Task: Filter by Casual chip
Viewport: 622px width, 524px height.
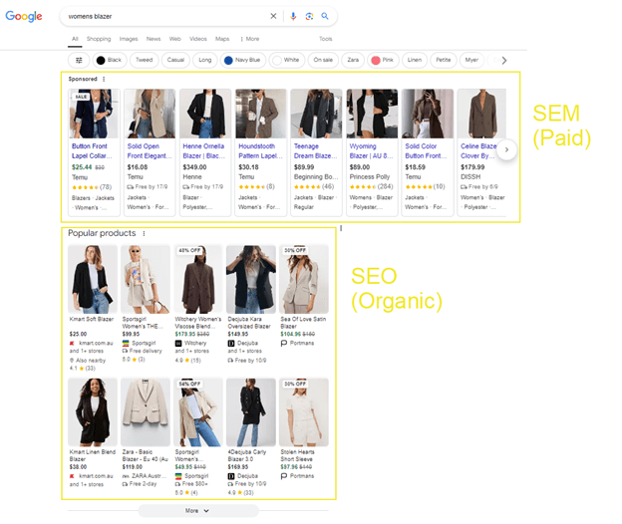Action: coord(175,60)
